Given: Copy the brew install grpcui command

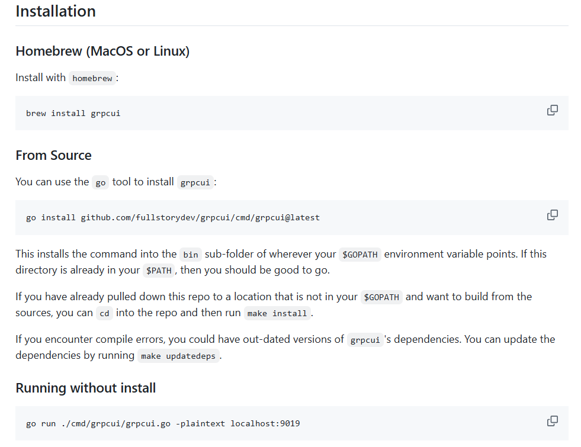Looking at the screenshot, I should click(552, 110).
